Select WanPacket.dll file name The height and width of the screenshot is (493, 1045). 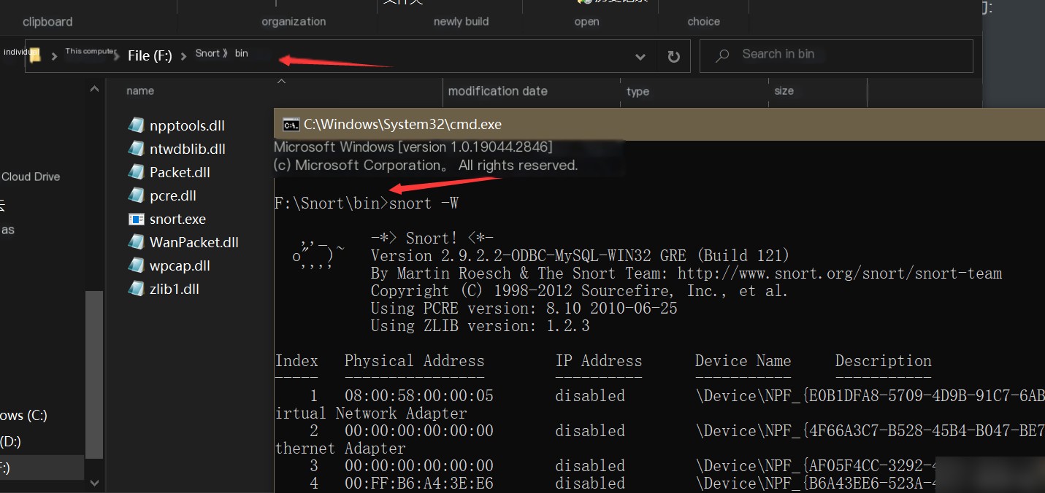coord(194,243)
